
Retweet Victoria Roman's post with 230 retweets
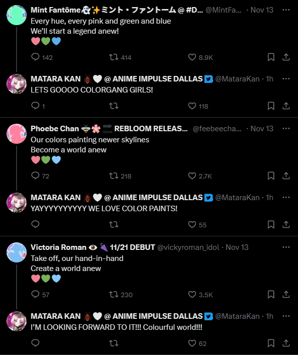tap(114, 294)
